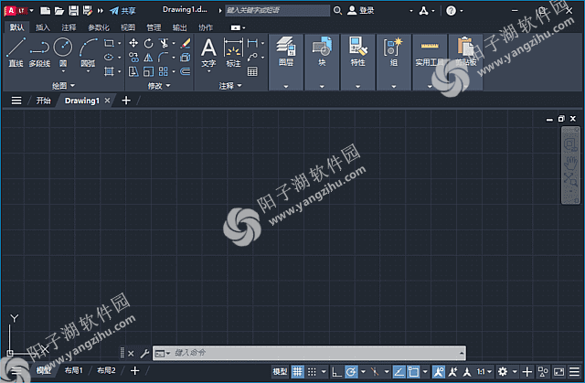Viewport: 585px width, 383px height.
Task: Click the Save icon in quick access toolbar
Action: pyautogui.click(x=73, y=10)
